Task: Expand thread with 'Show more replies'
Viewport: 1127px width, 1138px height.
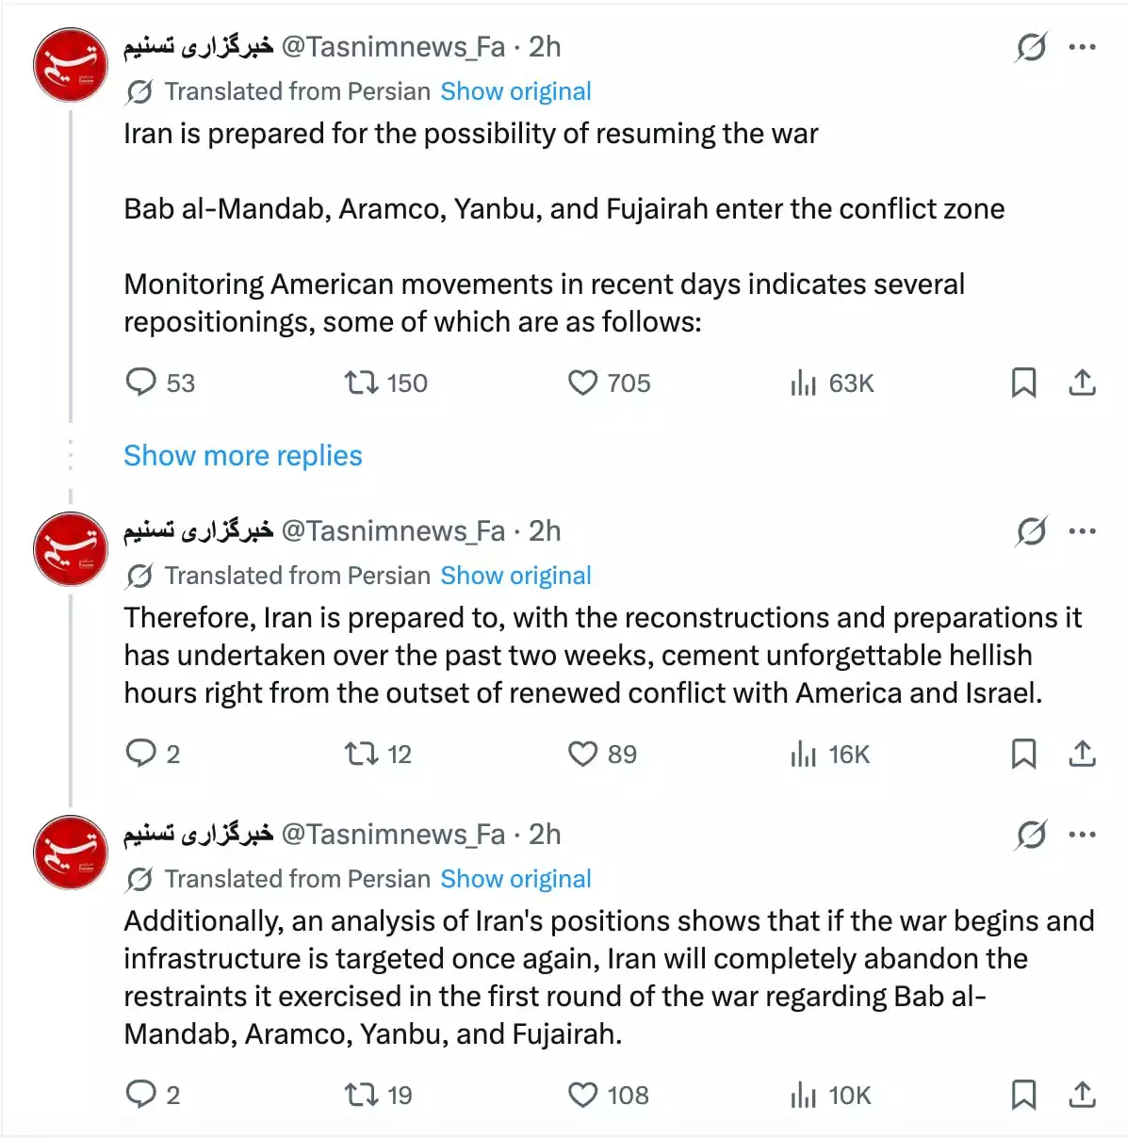Action: coord(243,456)
